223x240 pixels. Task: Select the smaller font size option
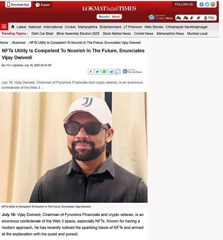[178, 18]
